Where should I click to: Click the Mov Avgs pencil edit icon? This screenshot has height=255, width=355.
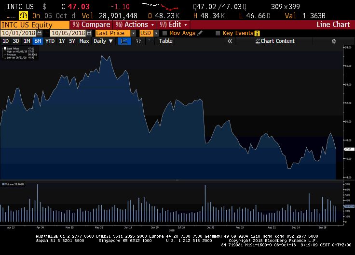[200, 33]
